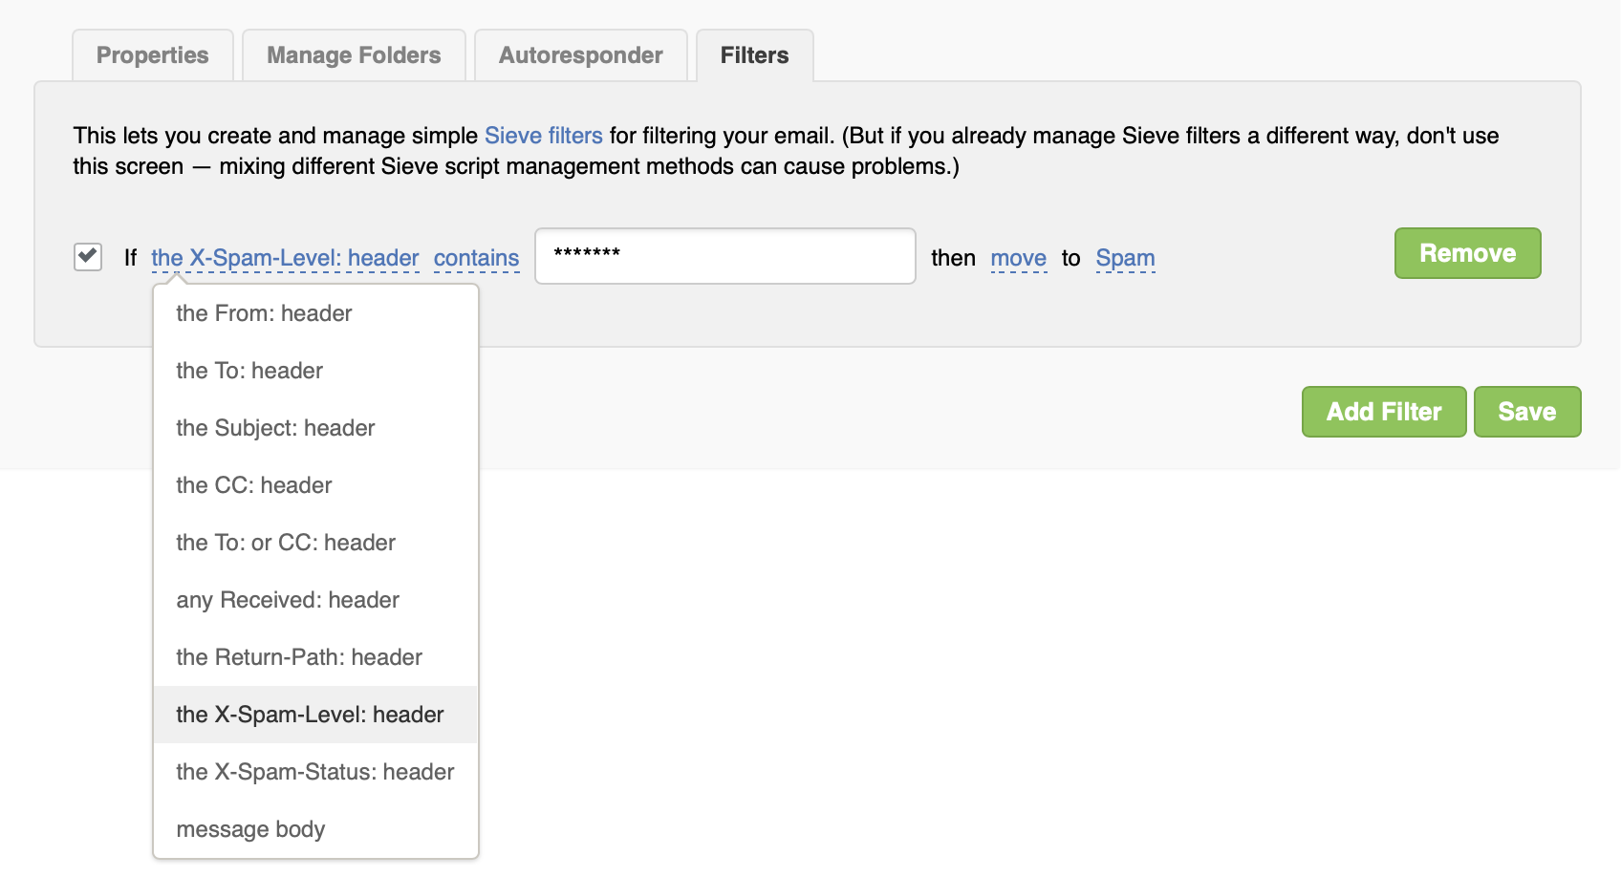This screenshot has width=1621, height=877.
Task: Choose 'the X-Spam-Status: header' option
Action: (315, 772)
